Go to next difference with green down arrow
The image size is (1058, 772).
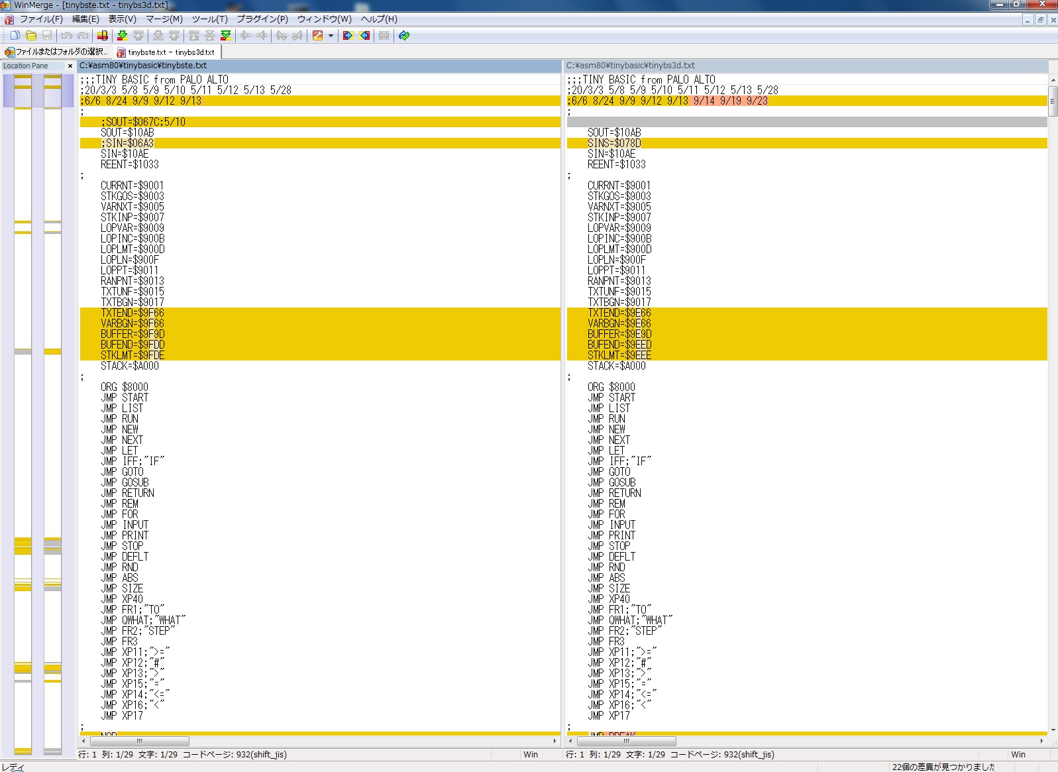(x=123, y=36)
